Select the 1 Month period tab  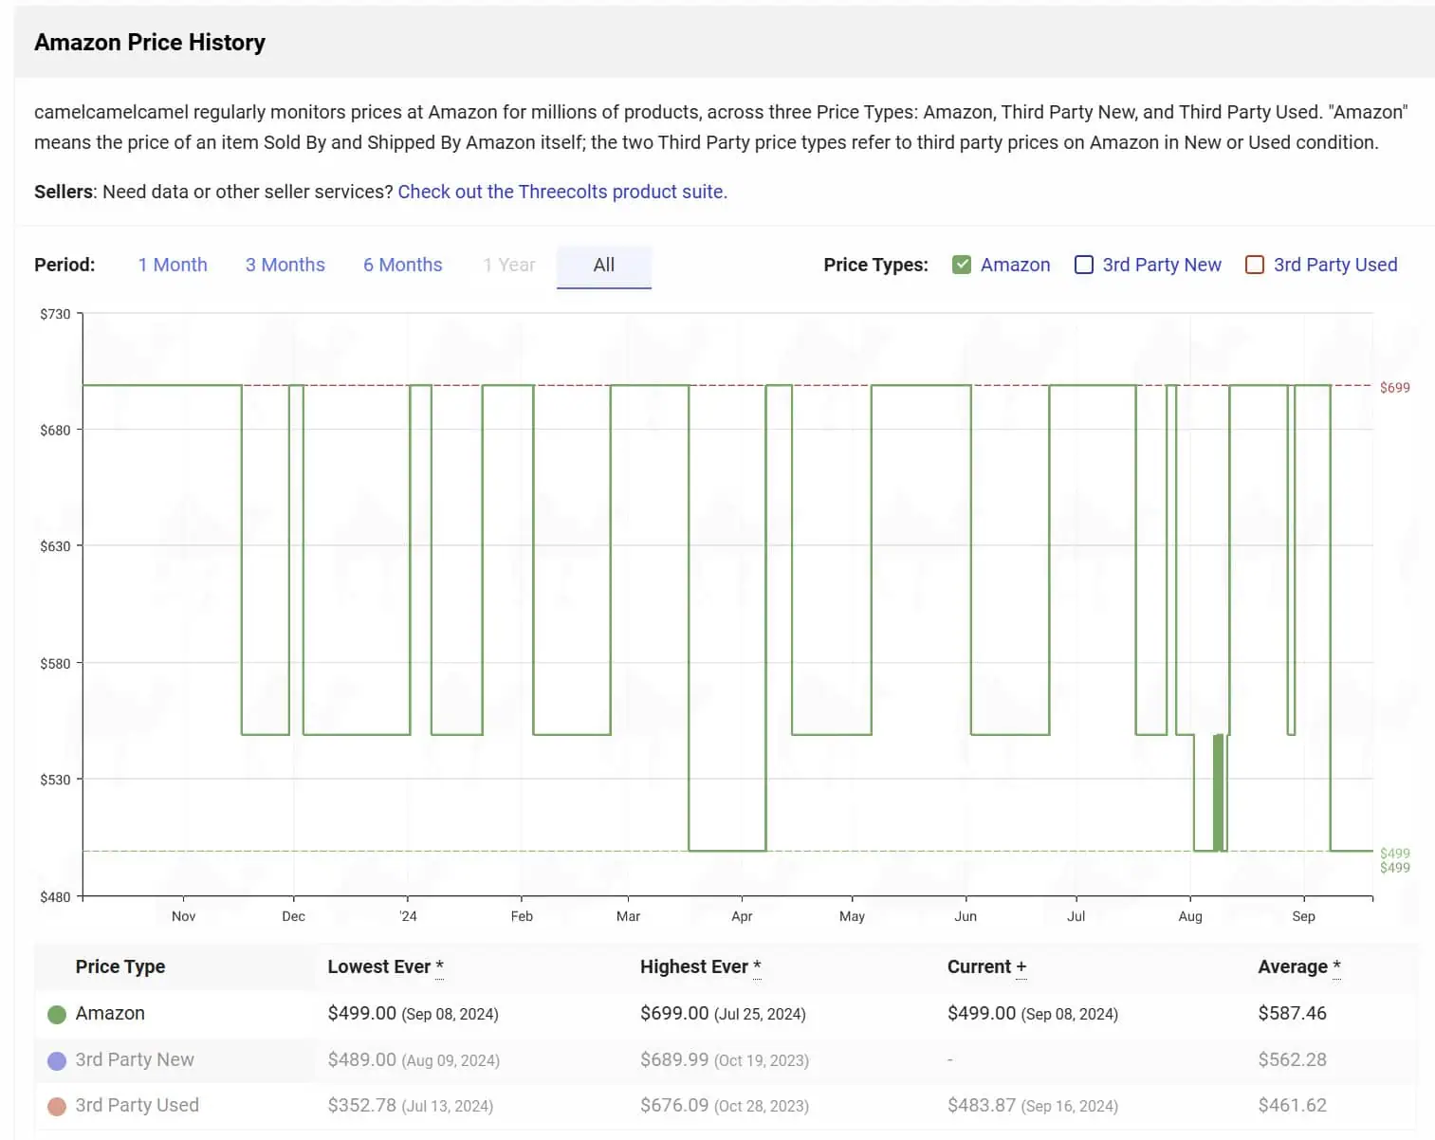(x=173, y=265)
